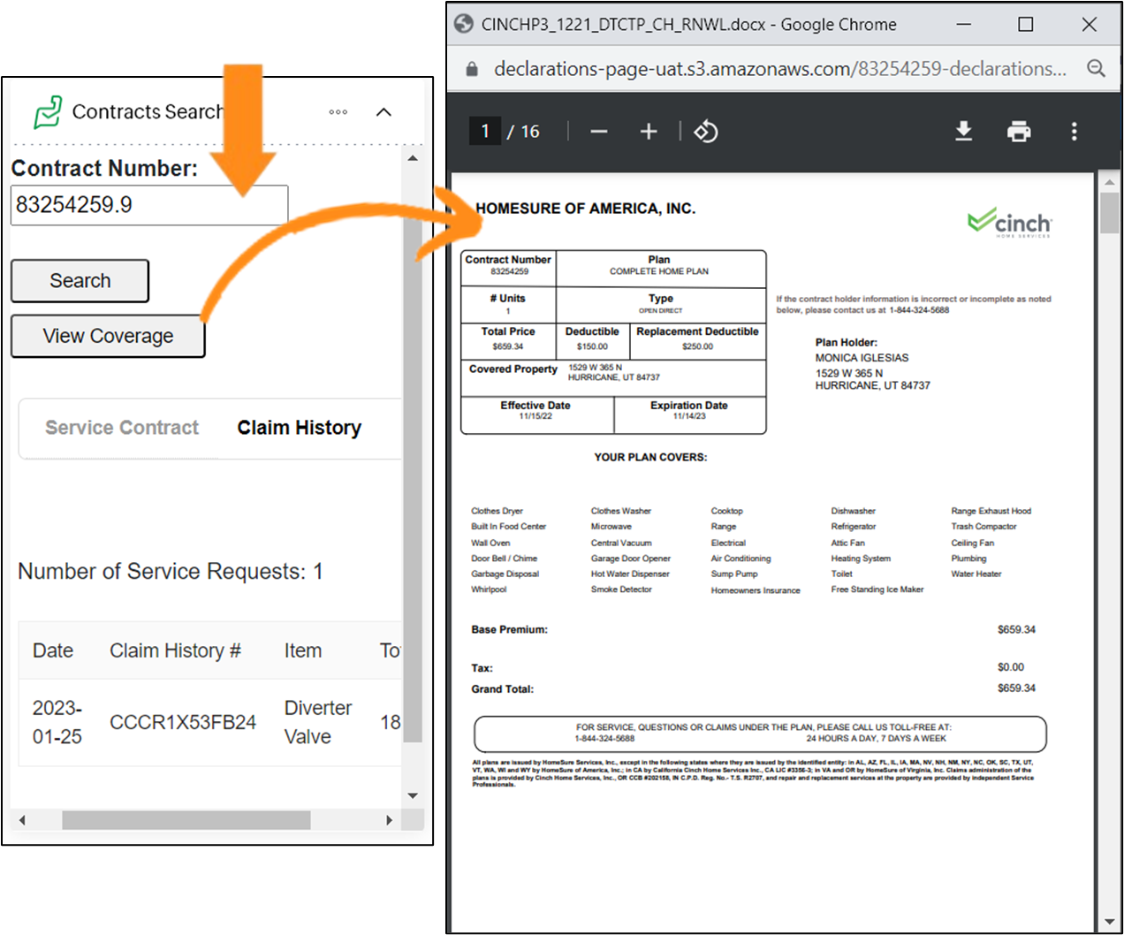This screenshot has height=935, width=1124.
Task: Collapse the Contracts Search panel chevron
Action: point(384,112)
